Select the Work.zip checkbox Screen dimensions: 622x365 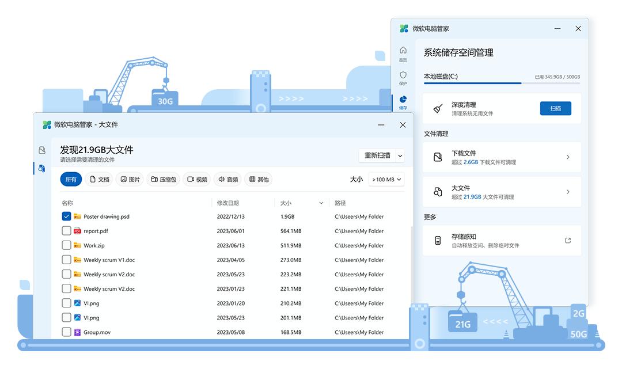pyautogui.click(x=66, y=245)
